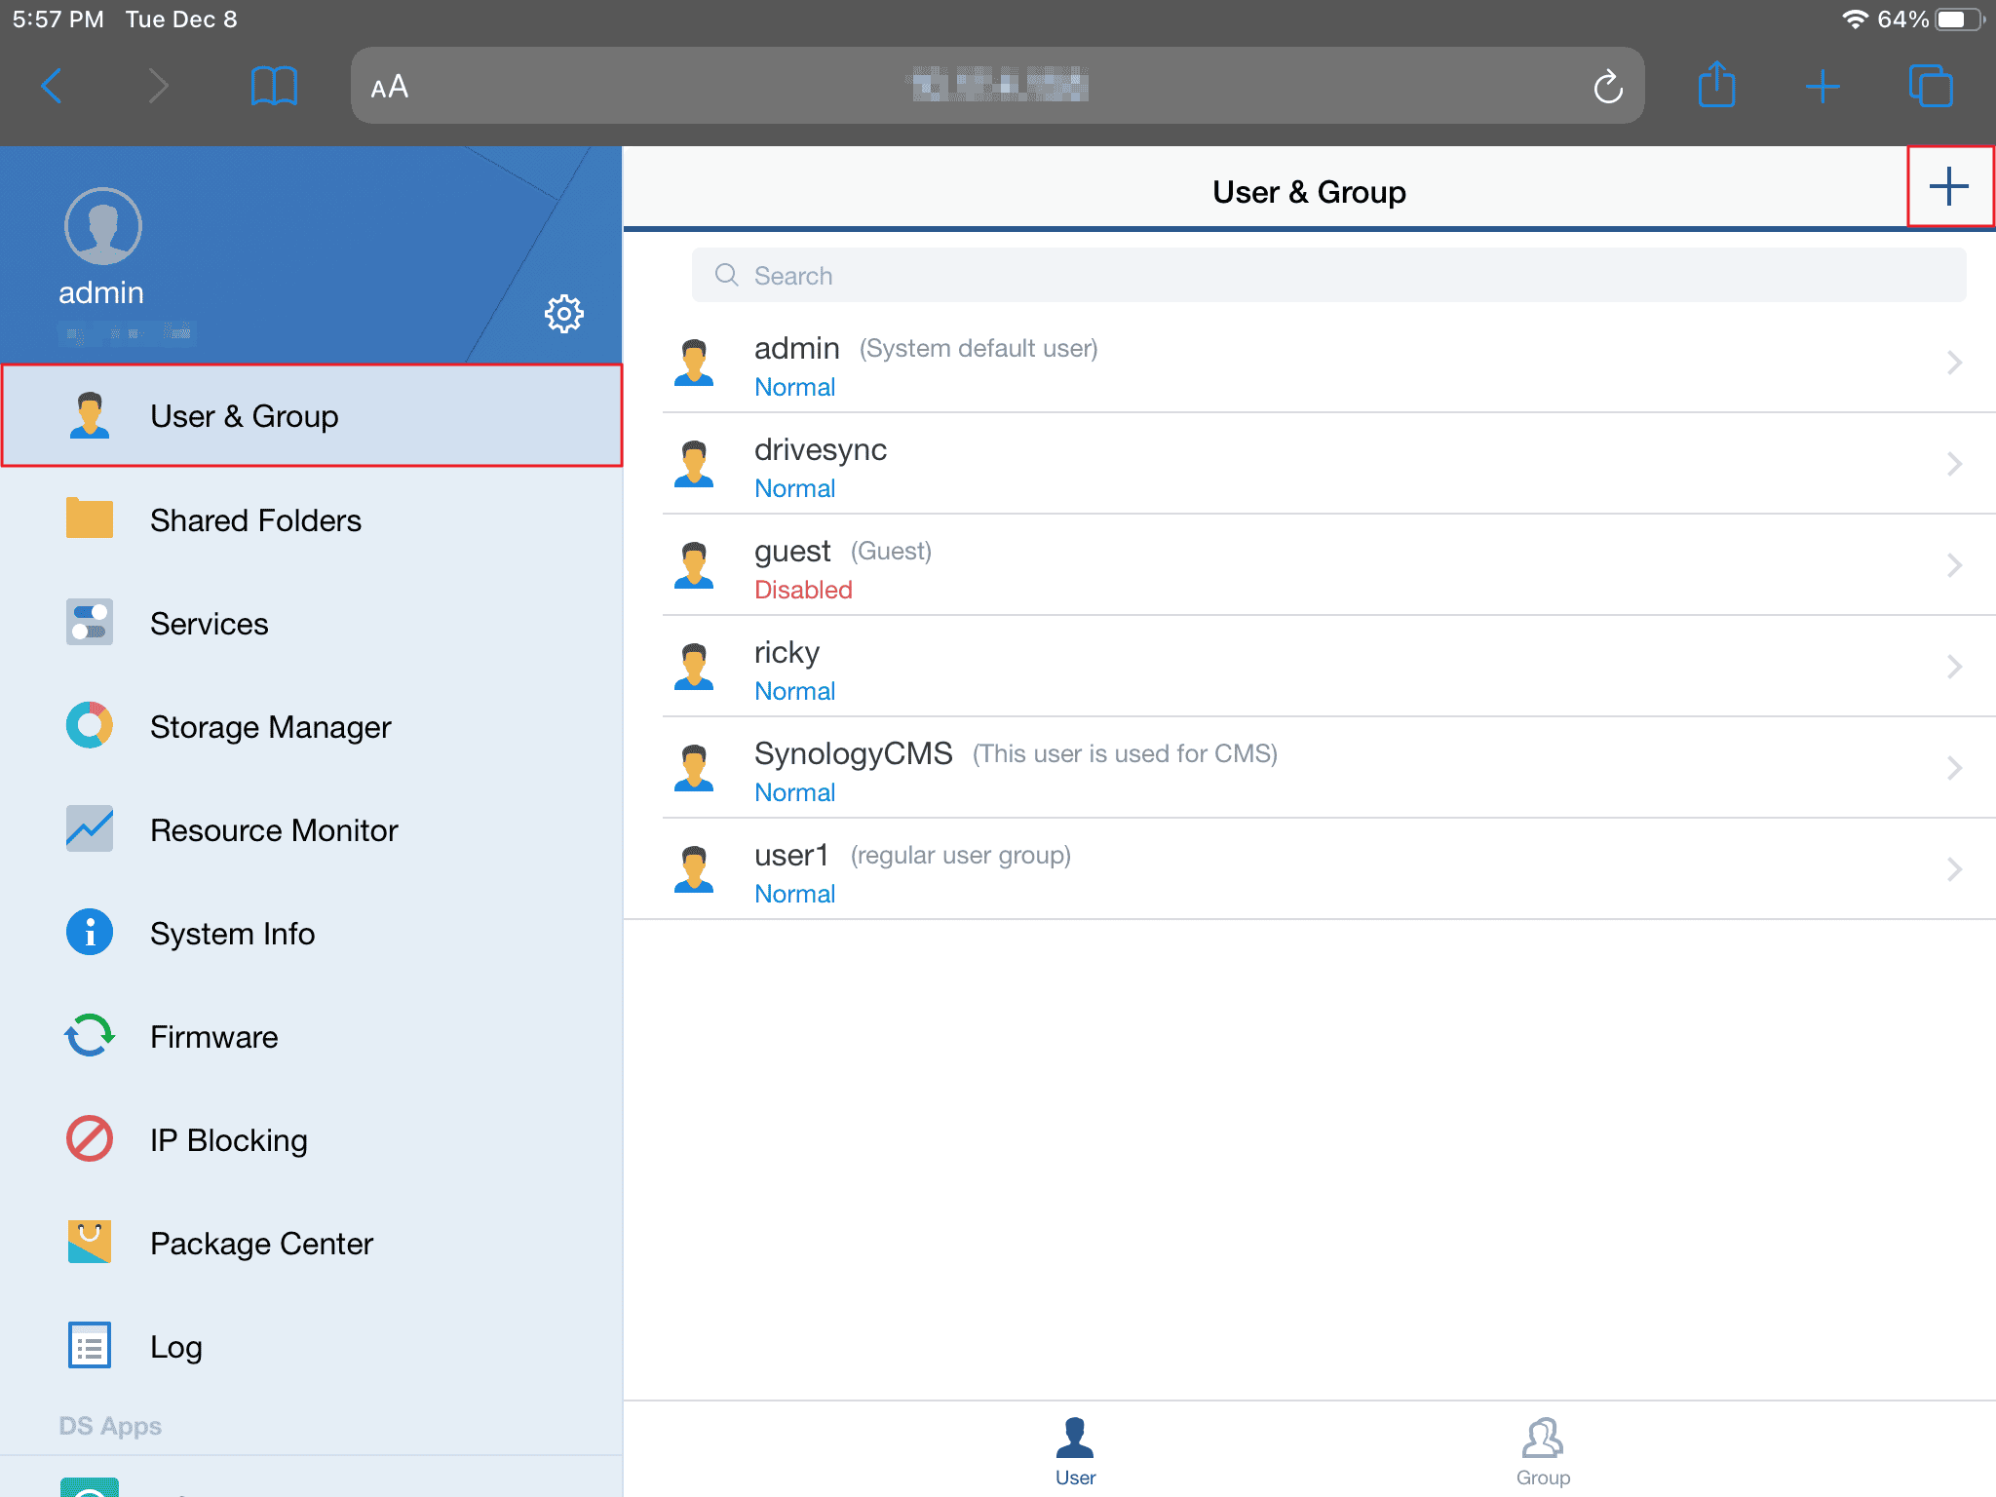Select the User tab at bottom
The width and height of the screenshot is (1996, 1497).
[1074, 1451]
